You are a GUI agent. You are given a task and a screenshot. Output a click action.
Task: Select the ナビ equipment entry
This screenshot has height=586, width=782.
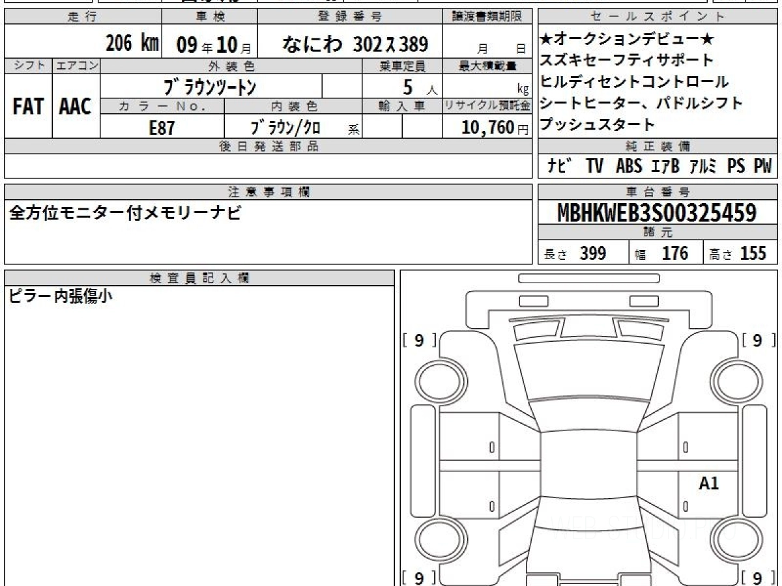(x=560, y=167)
